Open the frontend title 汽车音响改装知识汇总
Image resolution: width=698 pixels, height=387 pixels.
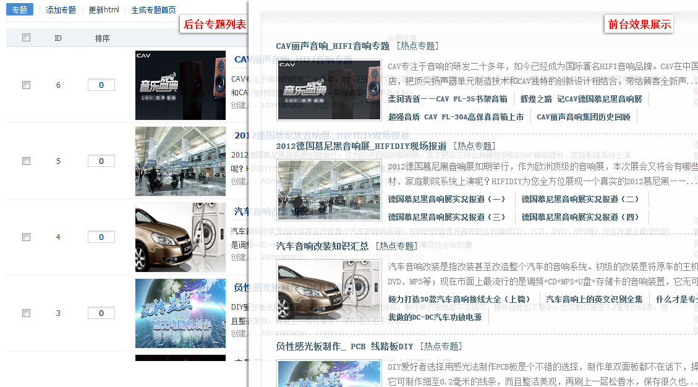(x=322, y=246)
